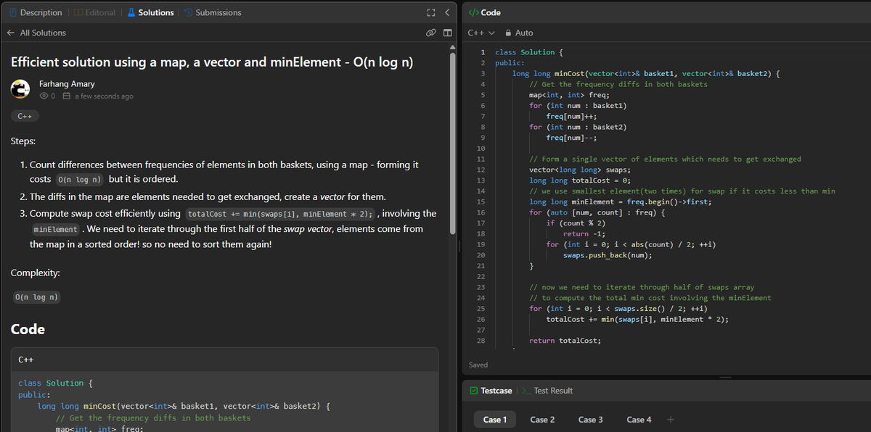Click the split layout icon beside the link icon
The width and height of the screenshot is (871, 432).
click(x=447, y=33)
